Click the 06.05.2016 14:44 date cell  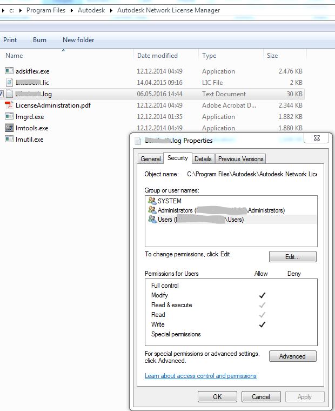click(x=159, y=94)
